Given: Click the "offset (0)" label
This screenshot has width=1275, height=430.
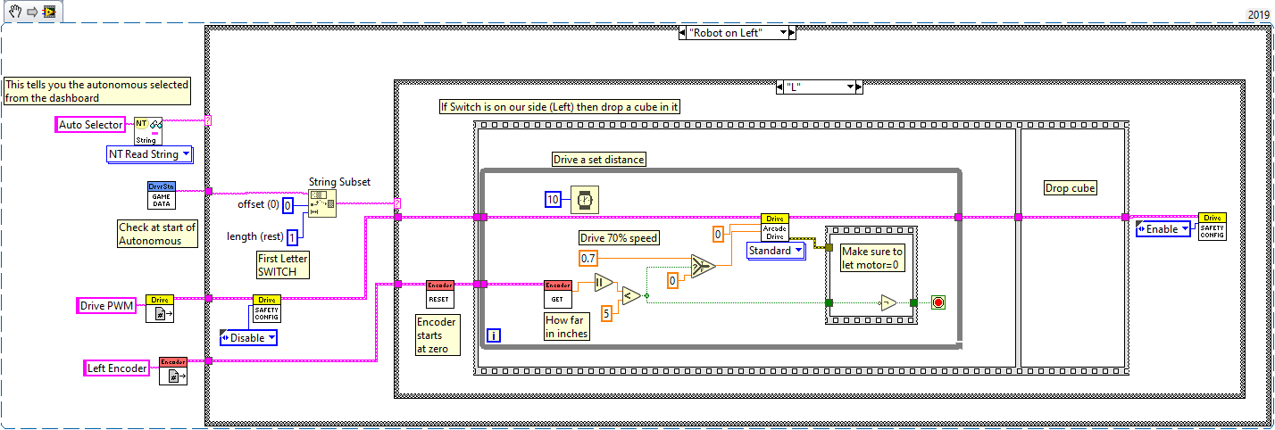Looking at the screenshot, I should tap(256, 204).
